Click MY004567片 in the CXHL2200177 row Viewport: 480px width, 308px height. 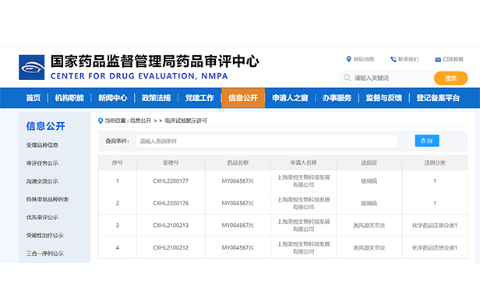pos(238,181)
